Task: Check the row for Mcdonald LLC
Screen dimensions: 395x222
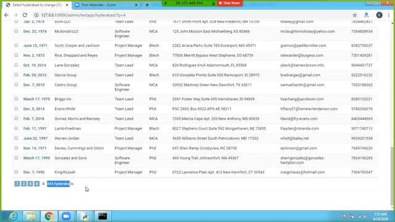Action: click(x=16, y=31)
